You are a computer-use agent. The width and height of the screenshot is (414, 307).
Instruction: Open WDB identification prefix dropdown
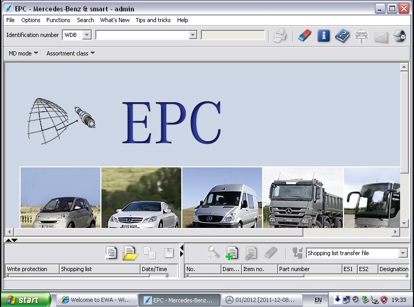click(x=87, y=35)
